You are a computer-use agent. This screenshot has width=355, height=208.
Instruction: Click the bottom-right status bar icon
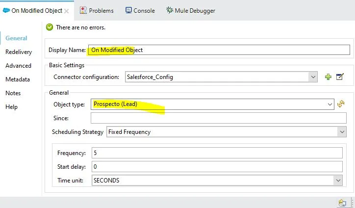[342, 203]
